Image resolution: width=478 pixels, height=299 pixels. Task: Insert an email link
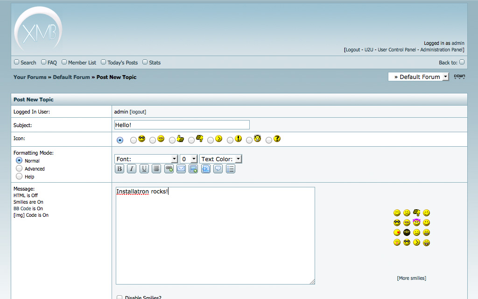(x=181, y=169)
